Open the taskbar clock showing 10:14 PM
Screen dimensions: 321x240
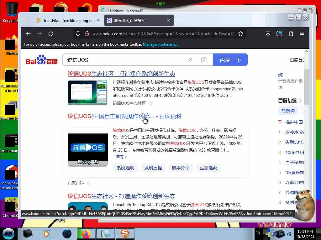coord(305,234)
